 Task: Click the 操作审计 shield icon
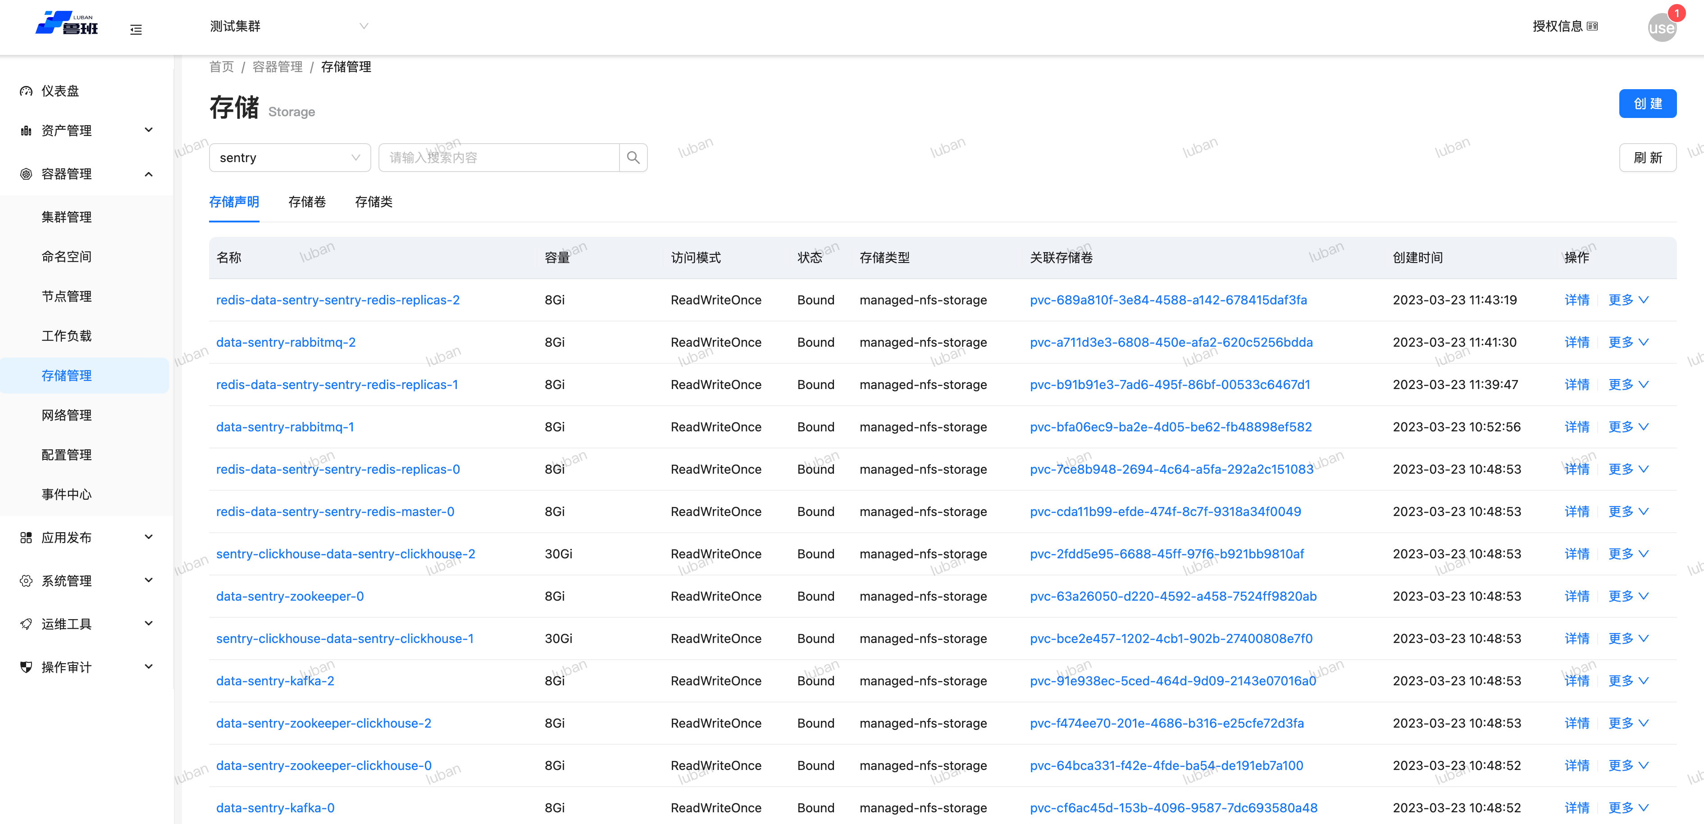(27, 667)
